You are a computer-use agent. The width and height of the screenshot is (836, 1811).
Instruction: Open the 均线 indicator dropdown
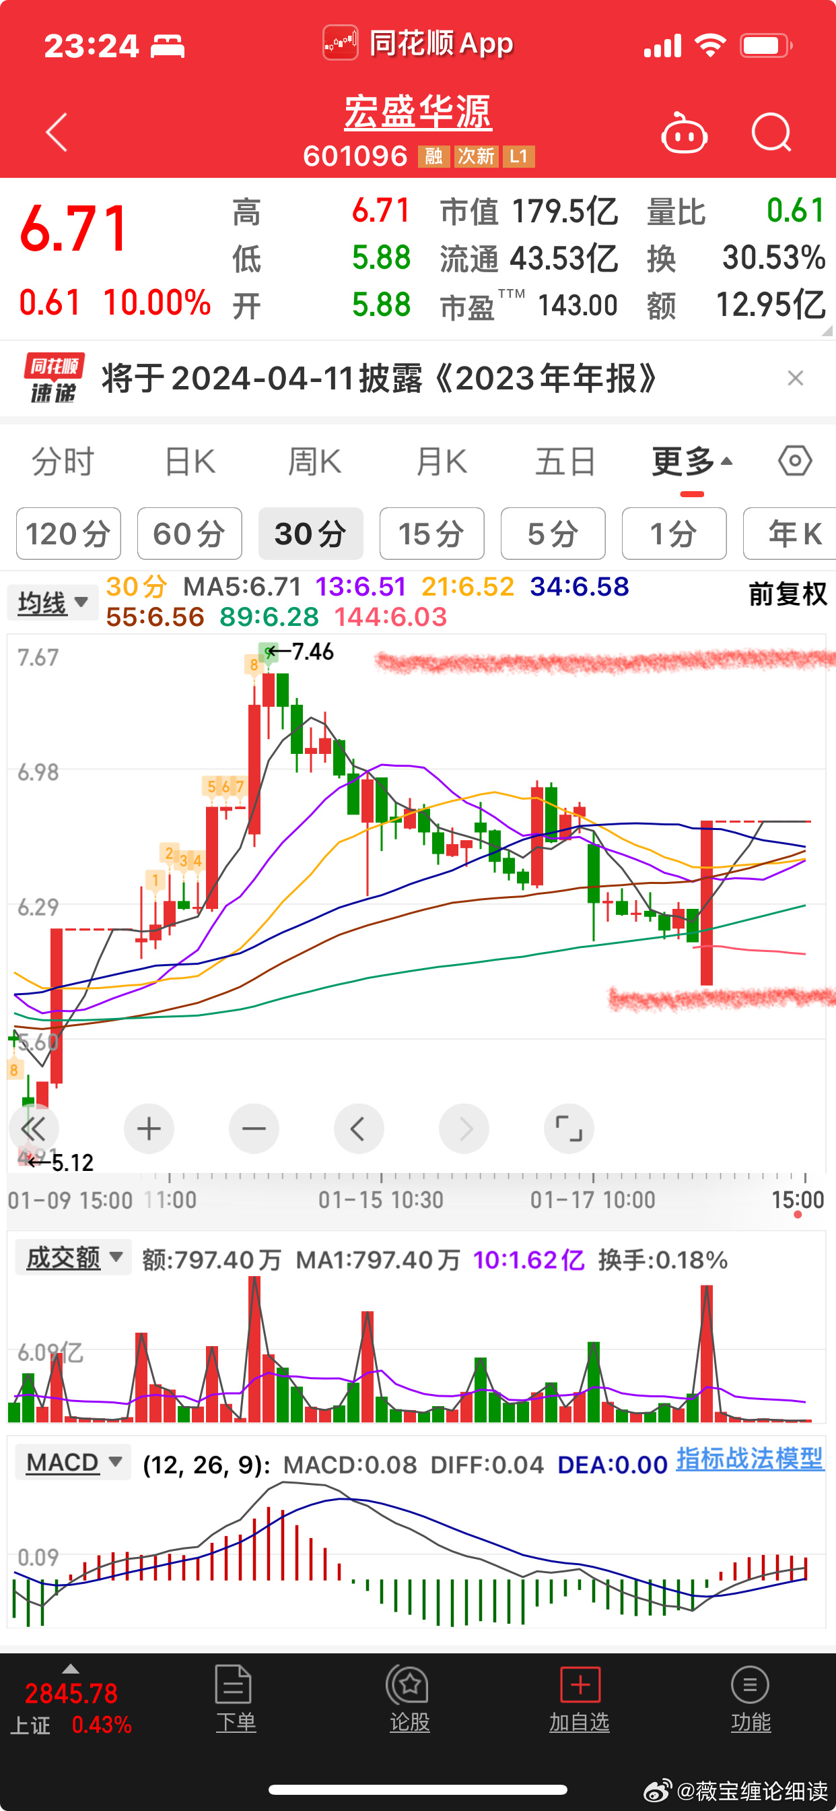pyautogui.click(x=53, y=602)
